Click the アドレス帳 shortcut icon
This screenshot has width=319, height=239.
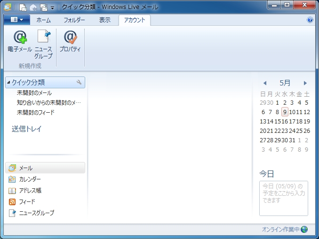(x=12, y=191)
